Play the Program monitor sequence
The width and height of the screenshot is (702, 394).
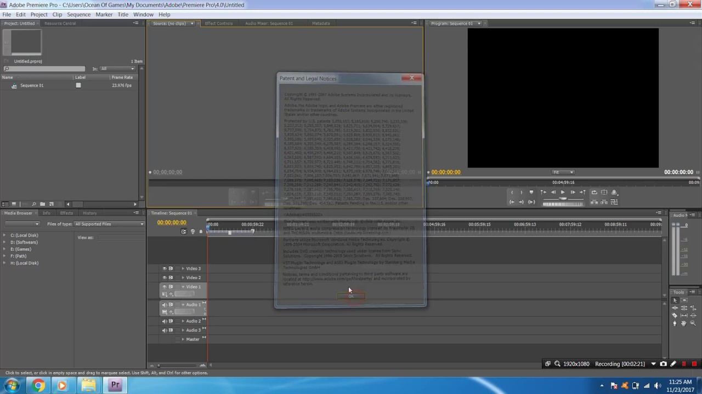point(563,192)
